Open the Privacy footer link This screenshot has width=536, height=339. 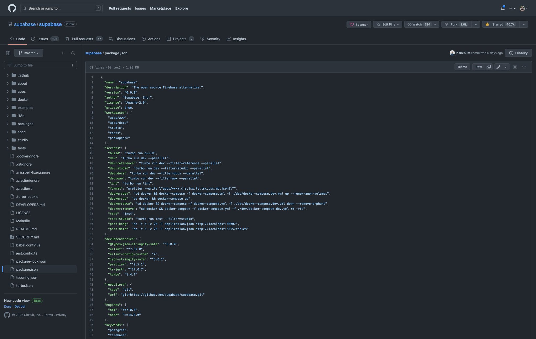(61, 315)
